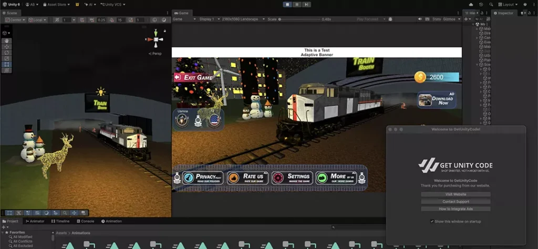Open the Game view mode dropdown
Viewport: 538px width, 249px height.
(184, 19)
